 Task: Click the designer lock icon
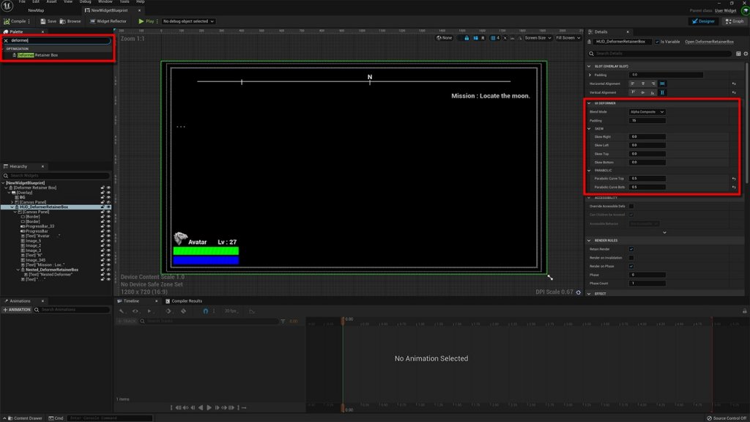[467, 38]
